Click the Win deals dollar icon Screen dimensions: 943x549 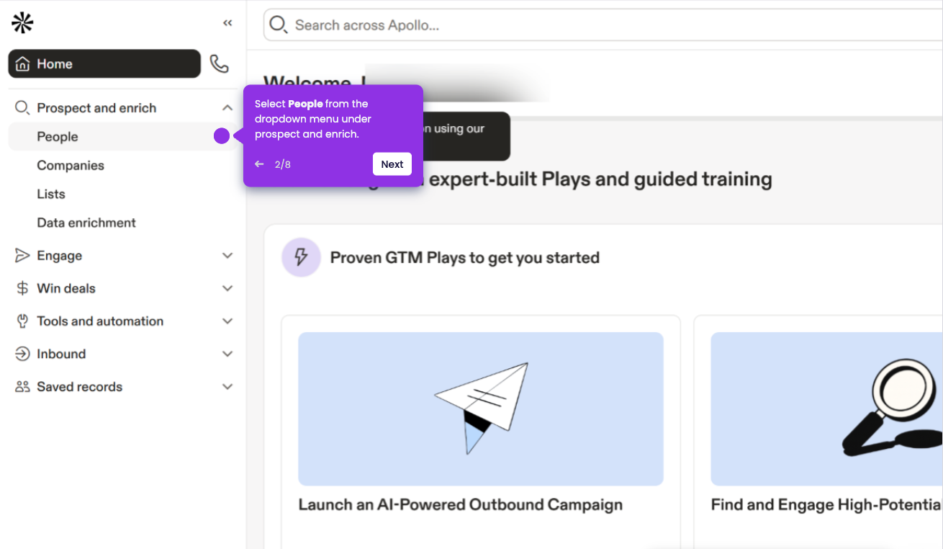22,288
